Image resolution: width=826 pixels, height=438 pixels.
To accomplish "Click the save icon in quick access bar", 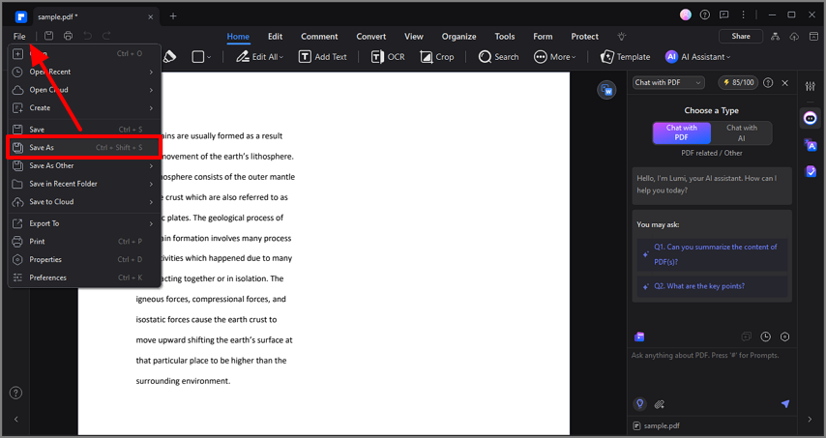I will pyautogui.click(x=49, y=36).
